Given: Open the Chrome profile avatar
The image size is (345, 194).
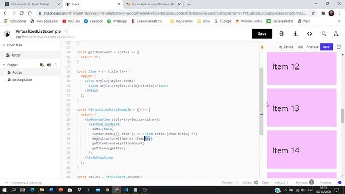Looking at the screenshot, I should click(331, 13).
